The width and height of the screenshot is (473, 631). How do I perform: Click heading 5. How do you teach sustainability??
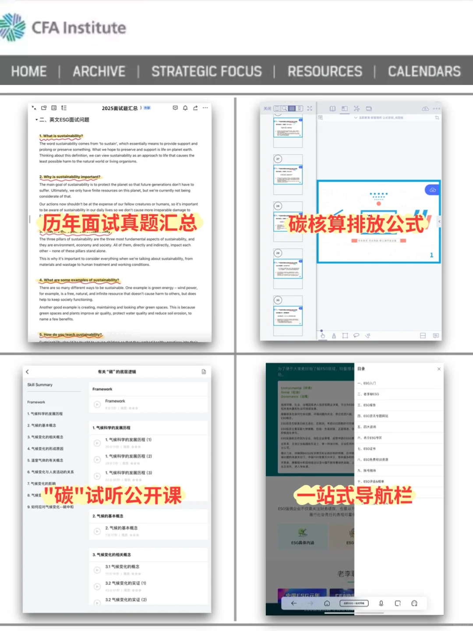click(71, 335)
